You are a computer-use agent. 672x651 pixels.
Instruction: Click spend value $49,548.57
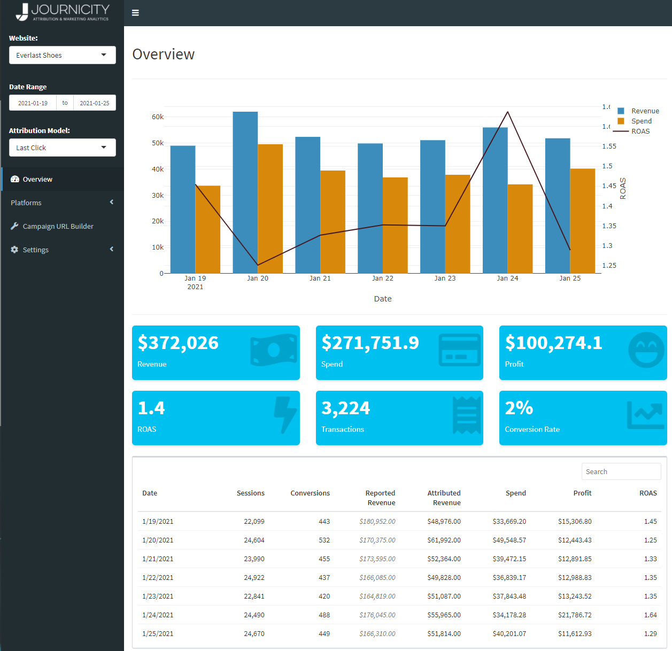click(x=509, y=540)
